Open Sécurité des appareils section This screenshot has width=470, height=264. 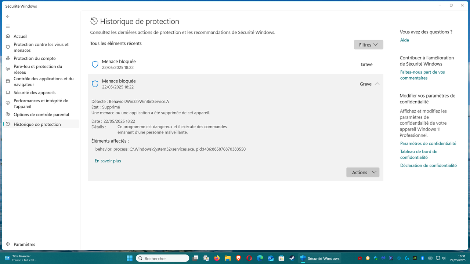pos(35,92)
